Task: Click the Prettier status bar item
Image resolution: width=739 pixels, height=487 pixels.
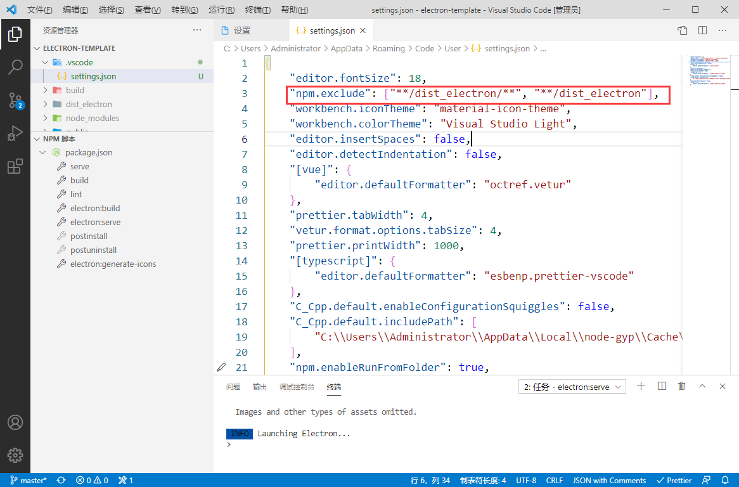Action: 674,481
